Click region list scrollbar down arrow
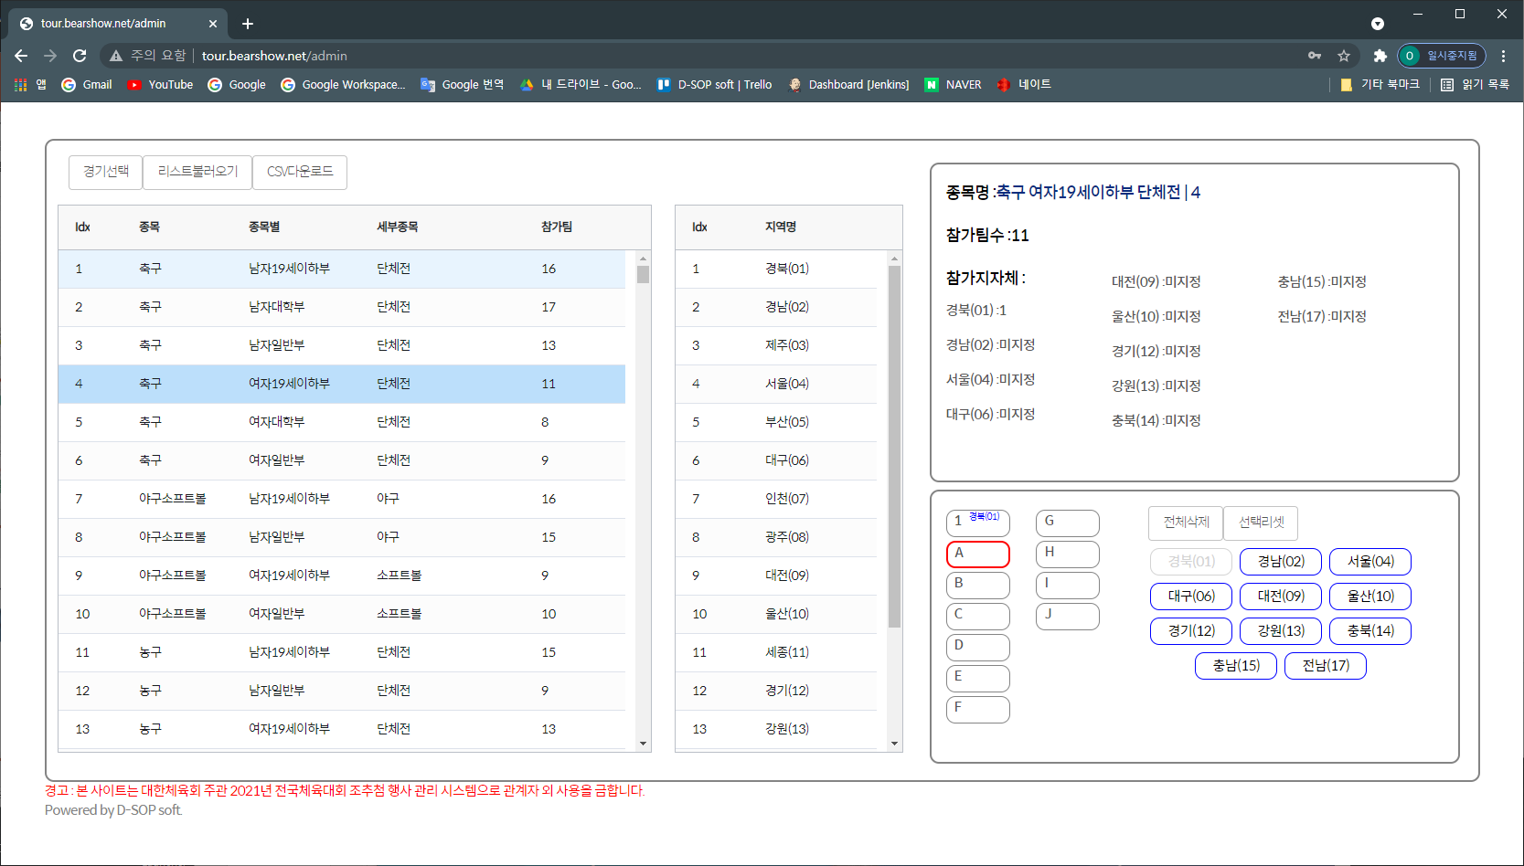This screenshot has height=866, width=1524. click(894, 744)
